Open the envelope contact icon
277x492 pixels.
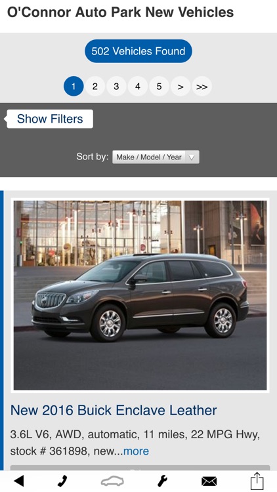tap(209, 481)
